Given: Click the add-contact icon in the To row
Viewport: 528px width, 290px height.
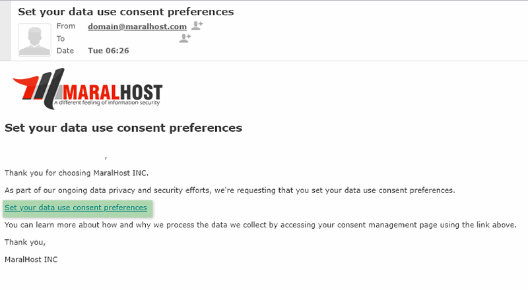Looking at the screenshot, I should [185, 39].
